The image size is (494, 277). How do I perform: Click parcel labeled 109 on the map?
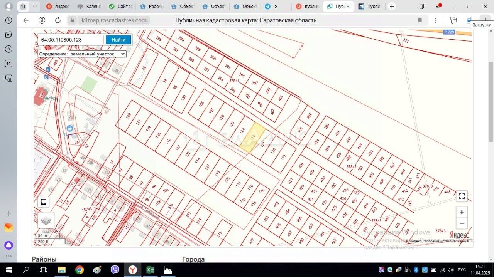[x=129, y=116]
